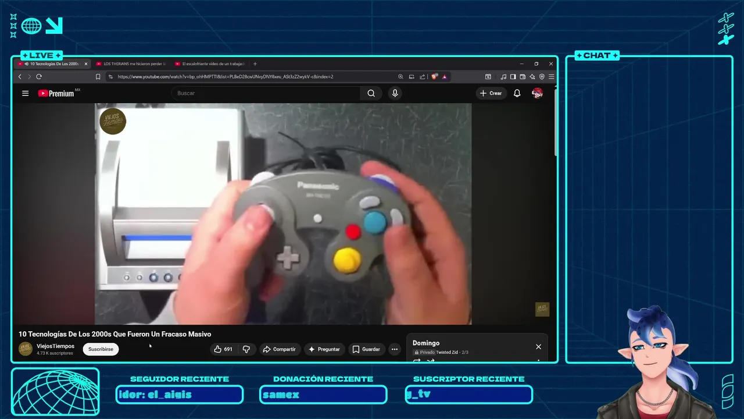Search with voice microphone icon
This screenshot has width=744, height=419.
(395, 93)
